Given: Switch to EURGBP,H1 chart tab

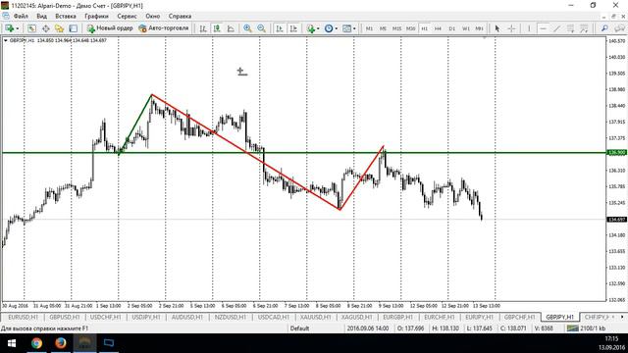Looking at the screenshot, I should (x=397, y=317).
